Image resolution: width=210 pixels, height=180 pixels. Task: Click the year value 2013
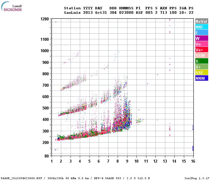(x=88, y=13)
